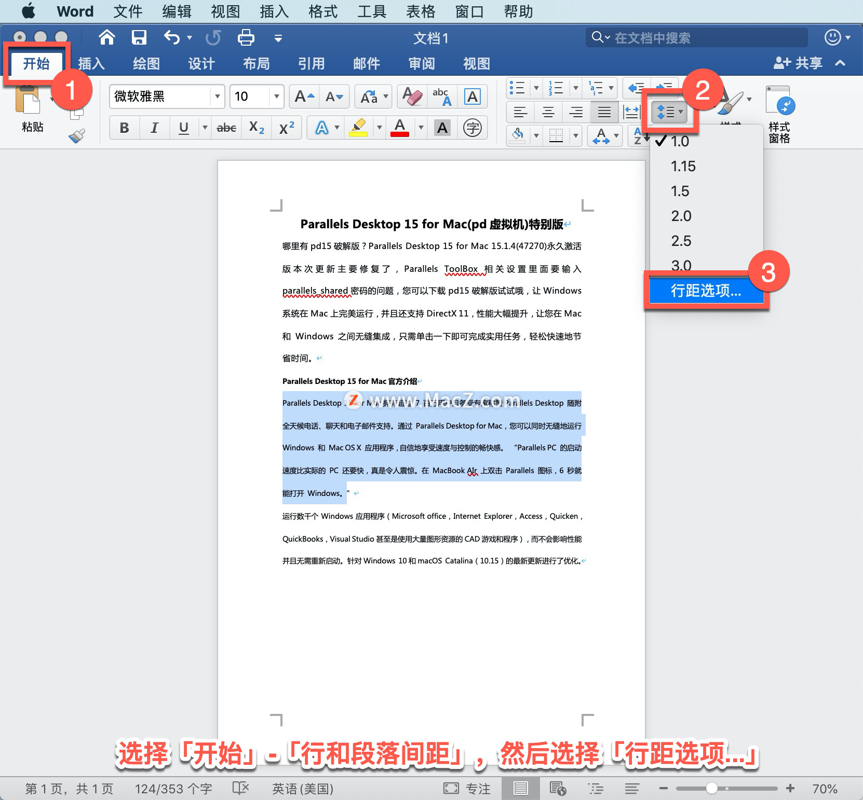
Task: Click the enclosed character 字 icon
Action: coord(472,128)
